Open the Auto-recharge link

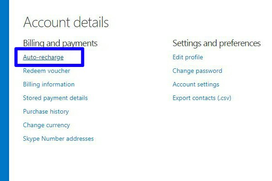pos(43,57)
